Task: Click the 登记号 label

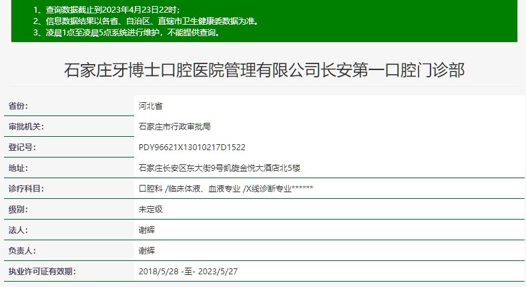Action: [x=22, y=148]
